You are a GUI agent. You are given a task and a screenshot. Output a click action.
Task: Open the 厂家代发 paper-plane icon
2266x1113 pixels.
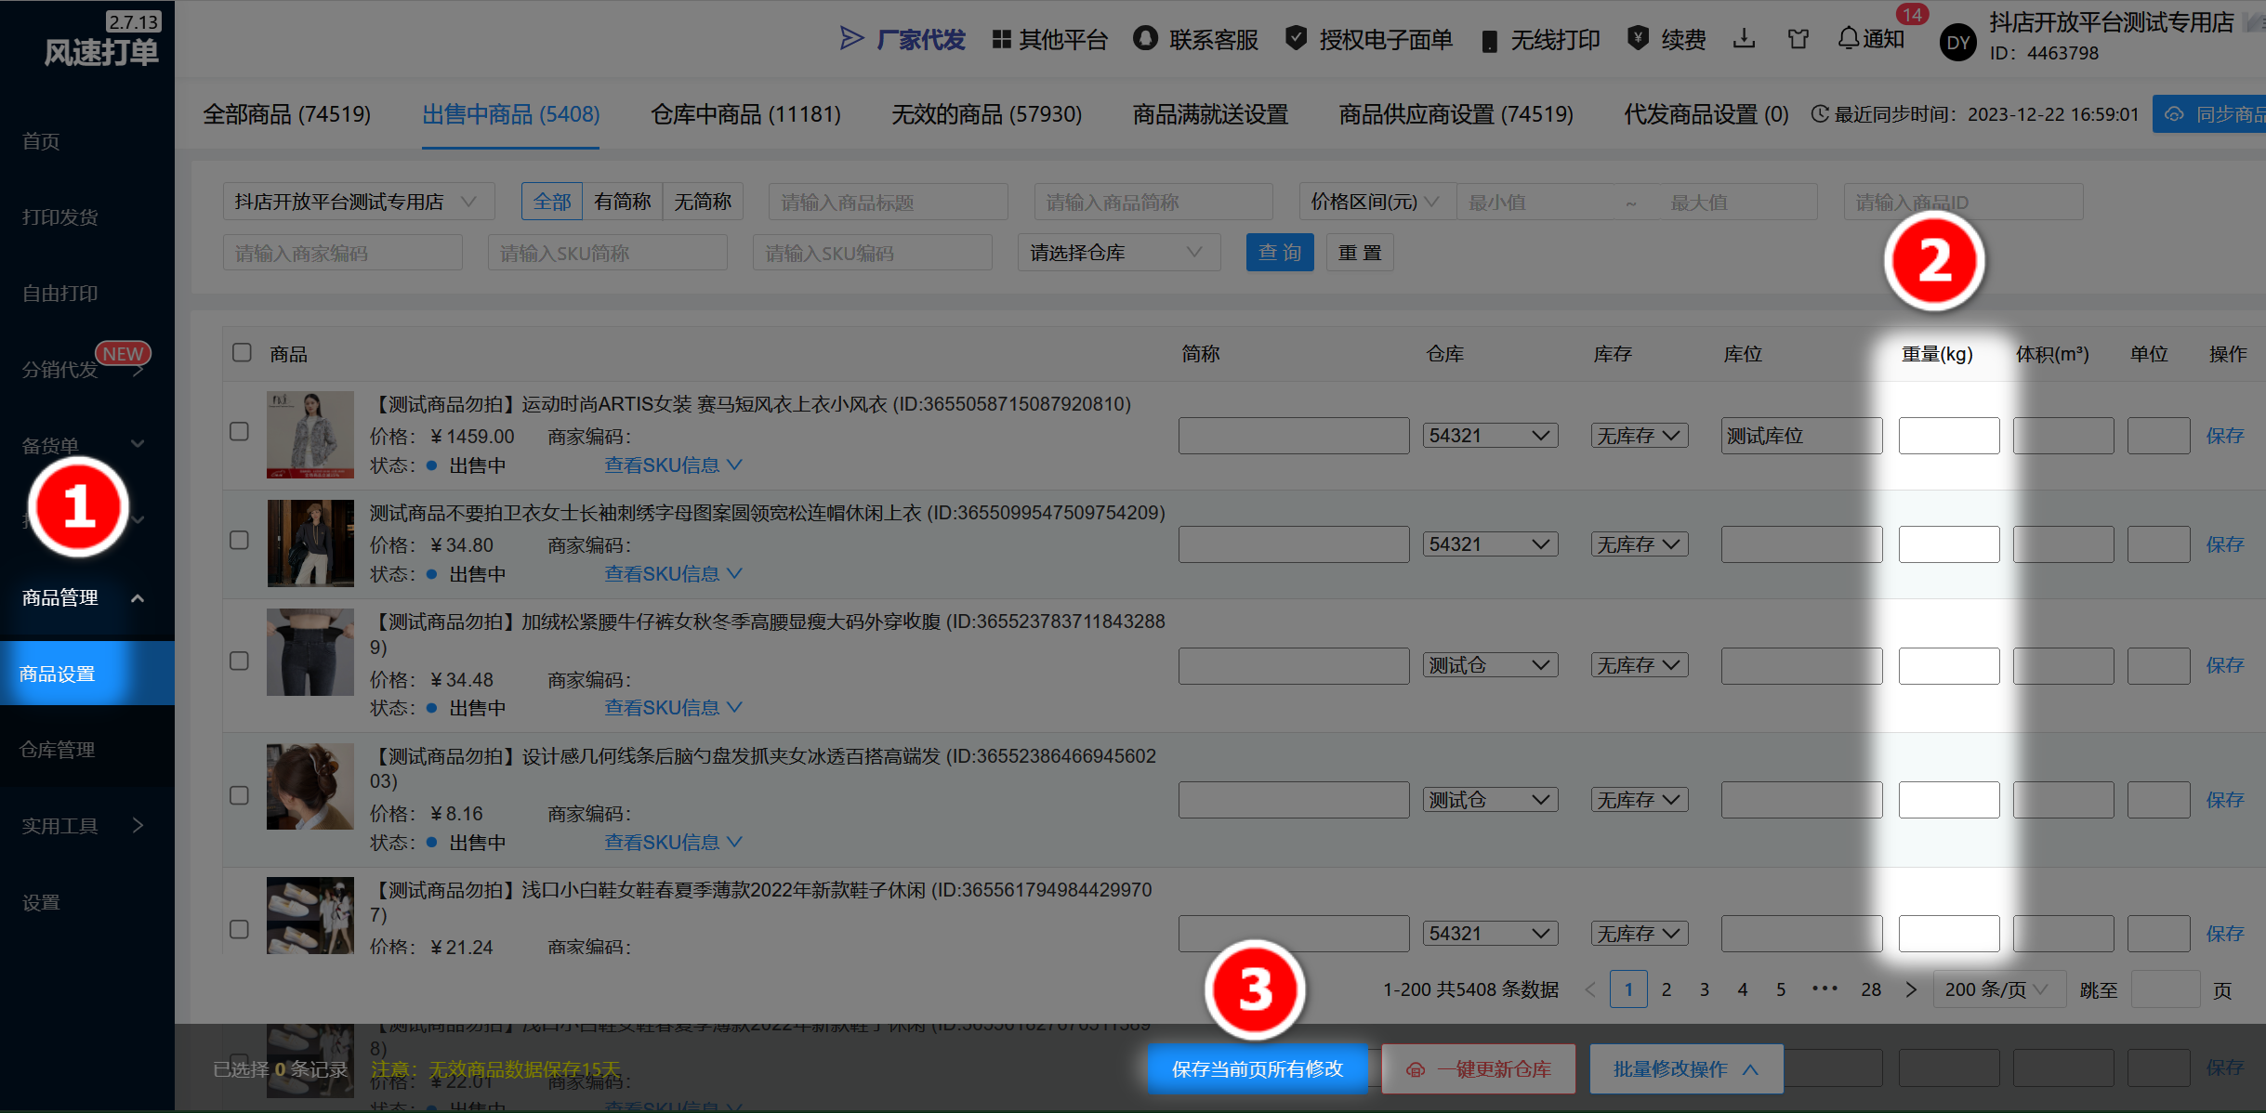[x=850, y=38]
